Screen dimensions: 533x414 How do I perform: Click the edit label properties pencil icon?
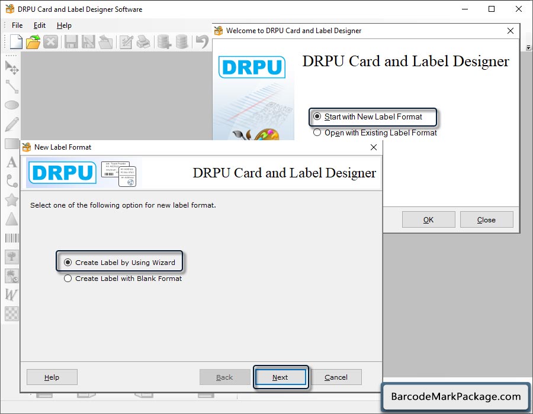126,42
